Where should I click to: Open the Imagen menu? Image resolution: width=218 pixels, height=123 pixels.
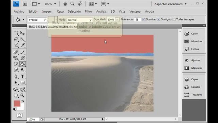47,11
